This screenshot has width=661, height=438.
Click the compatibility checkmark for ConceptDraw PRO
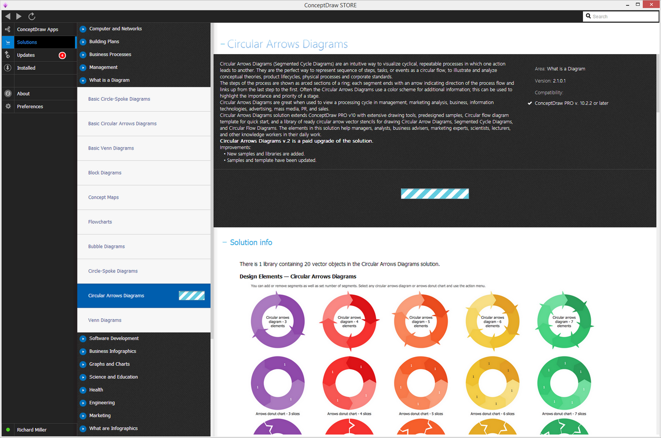530,103
